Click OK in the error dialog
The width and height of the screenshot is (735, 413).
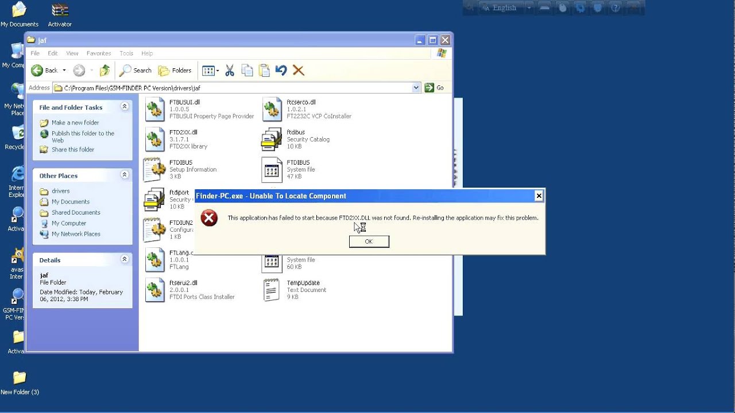[369, 241]
